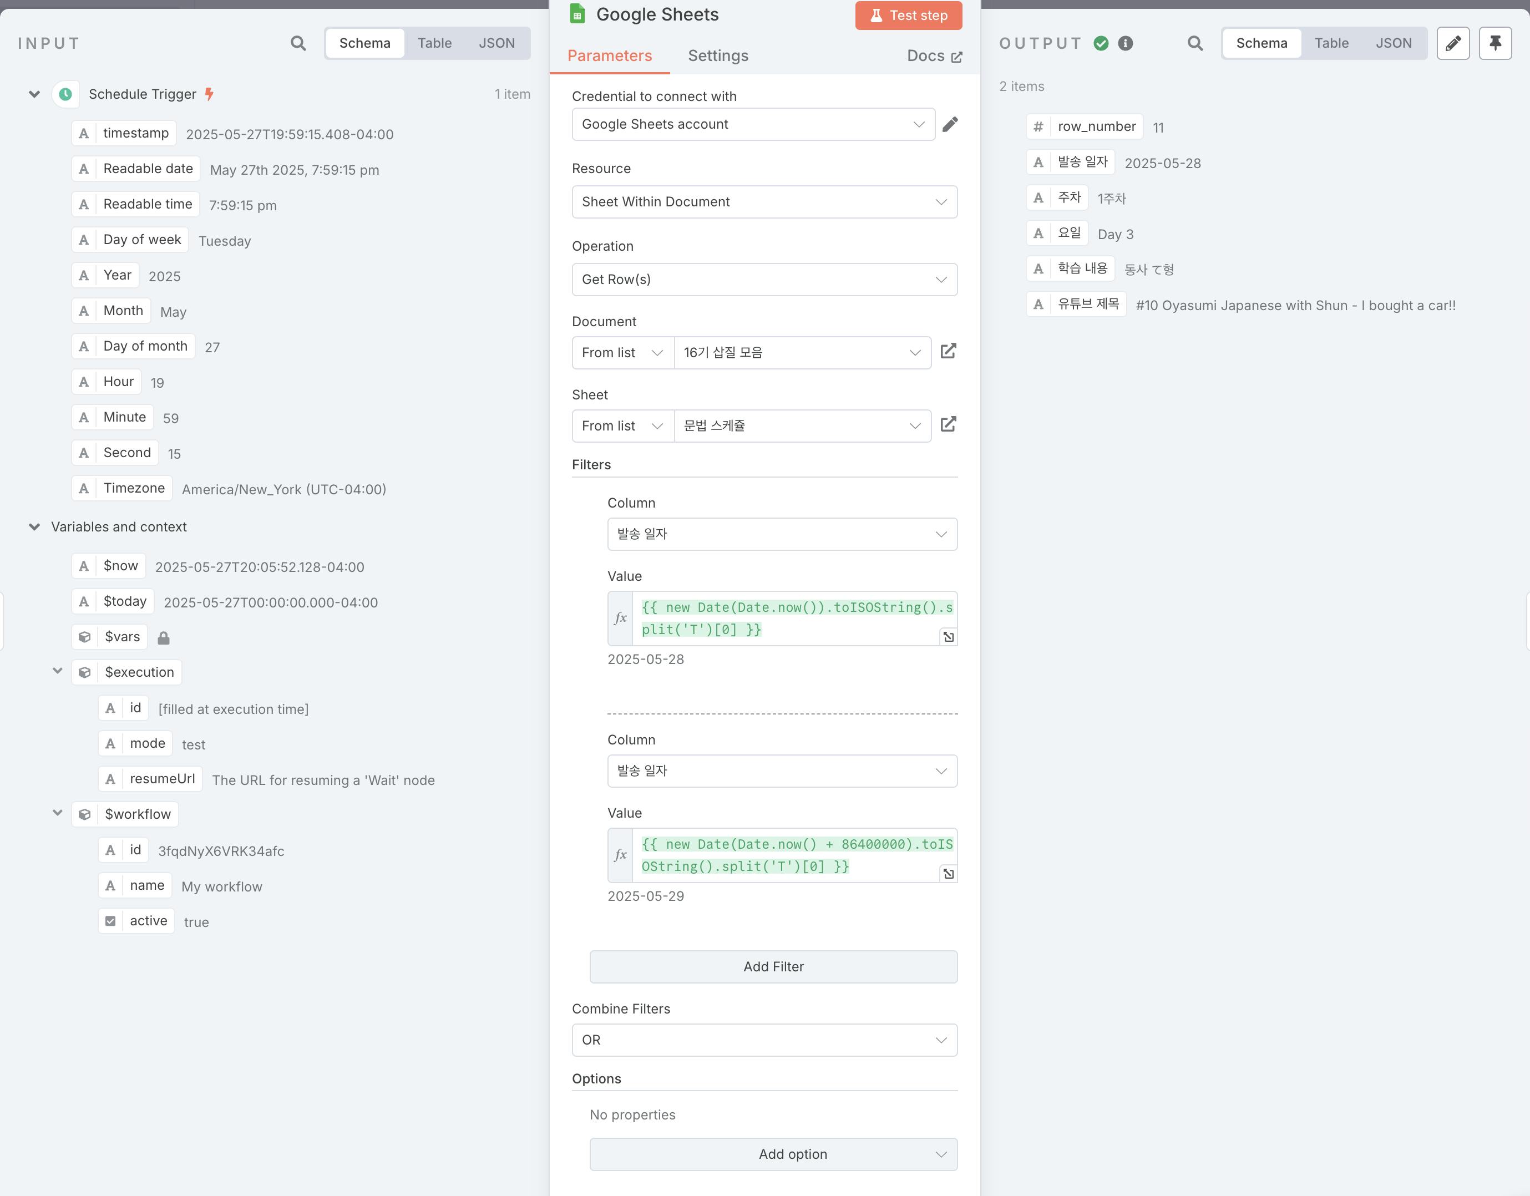Screen dimensions: 1530x1196
Task: Click the $today variable pill
Action: click(113, 601)
